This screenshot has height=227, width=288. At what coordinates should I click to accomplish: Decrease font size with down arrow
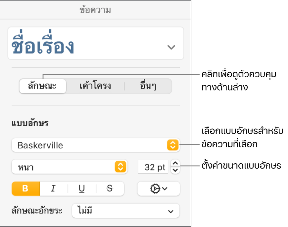coord(175,170)
